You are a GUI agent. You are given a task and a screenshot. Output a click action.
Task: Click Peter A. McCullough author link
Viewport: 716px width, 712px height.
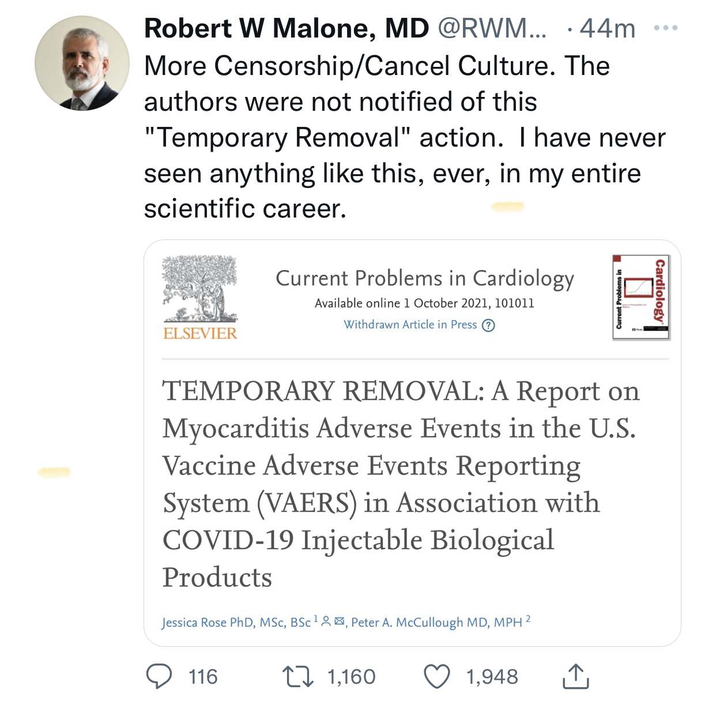(436, 622)
